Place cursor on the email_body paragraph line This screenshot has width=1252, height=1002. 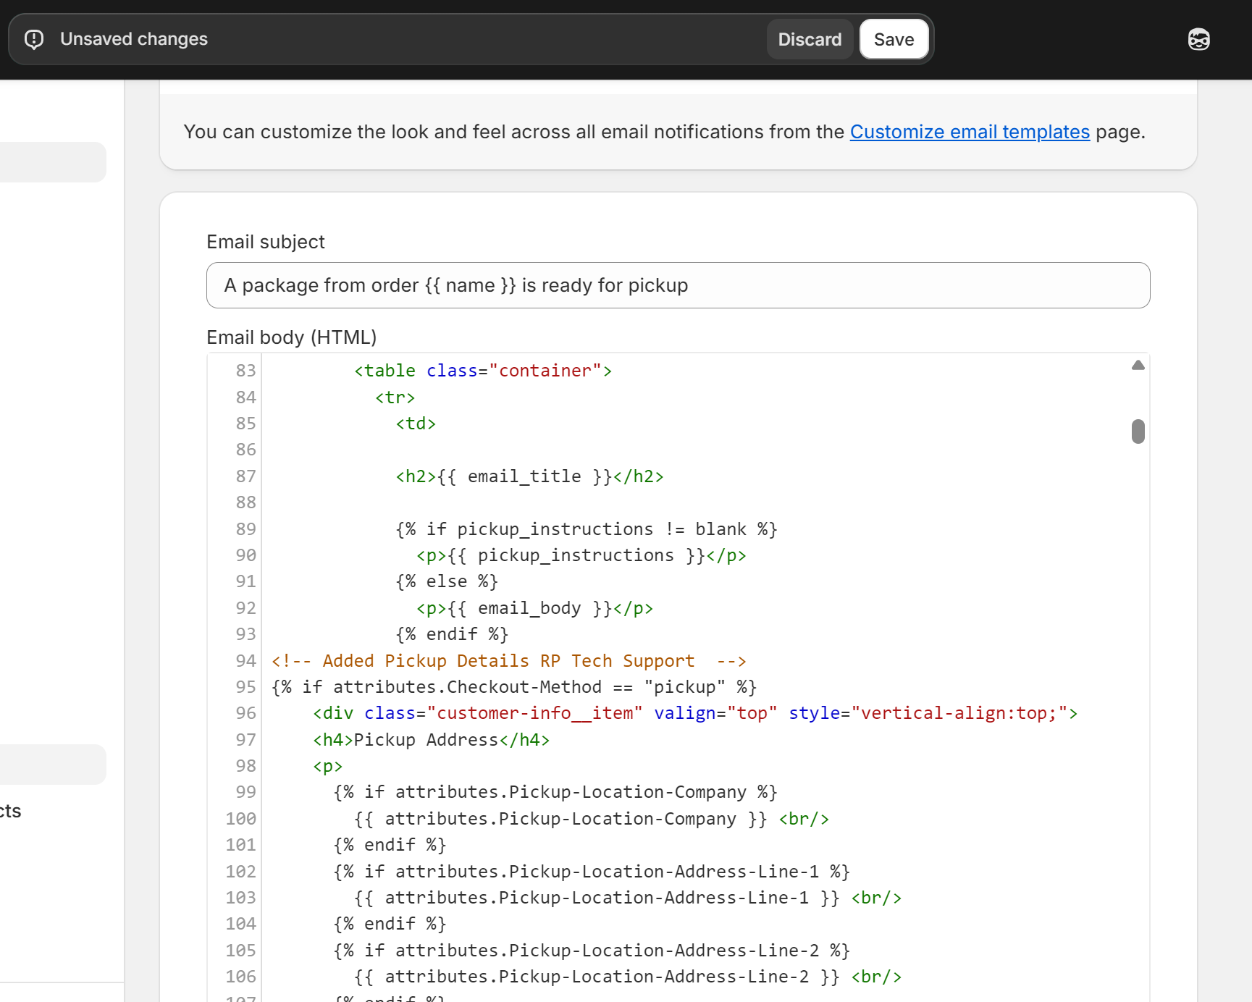click(534, 608)
